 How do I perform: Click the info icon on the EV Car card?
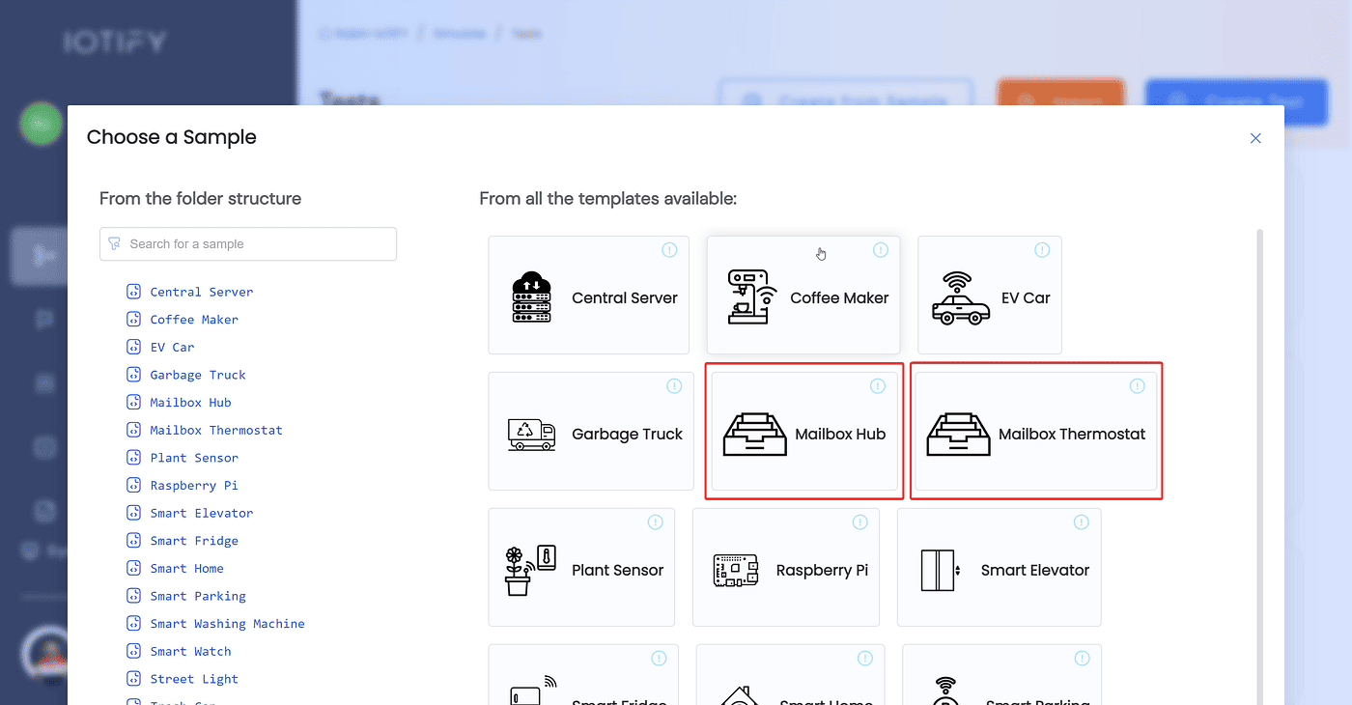tap(1042, 249)
